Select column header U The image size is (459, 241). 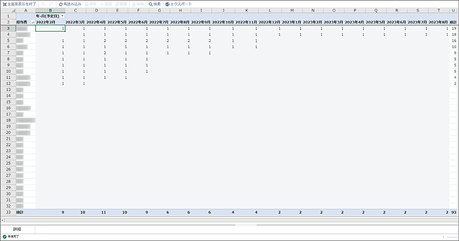[453, 10]
